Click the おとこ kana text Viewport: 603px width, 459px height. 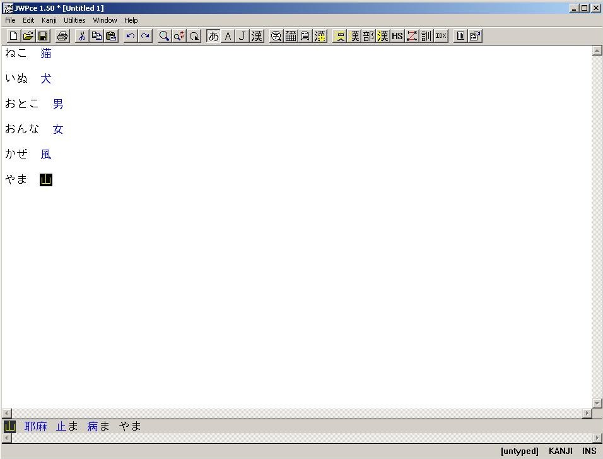pyautogui.click(x=22, y=104)
